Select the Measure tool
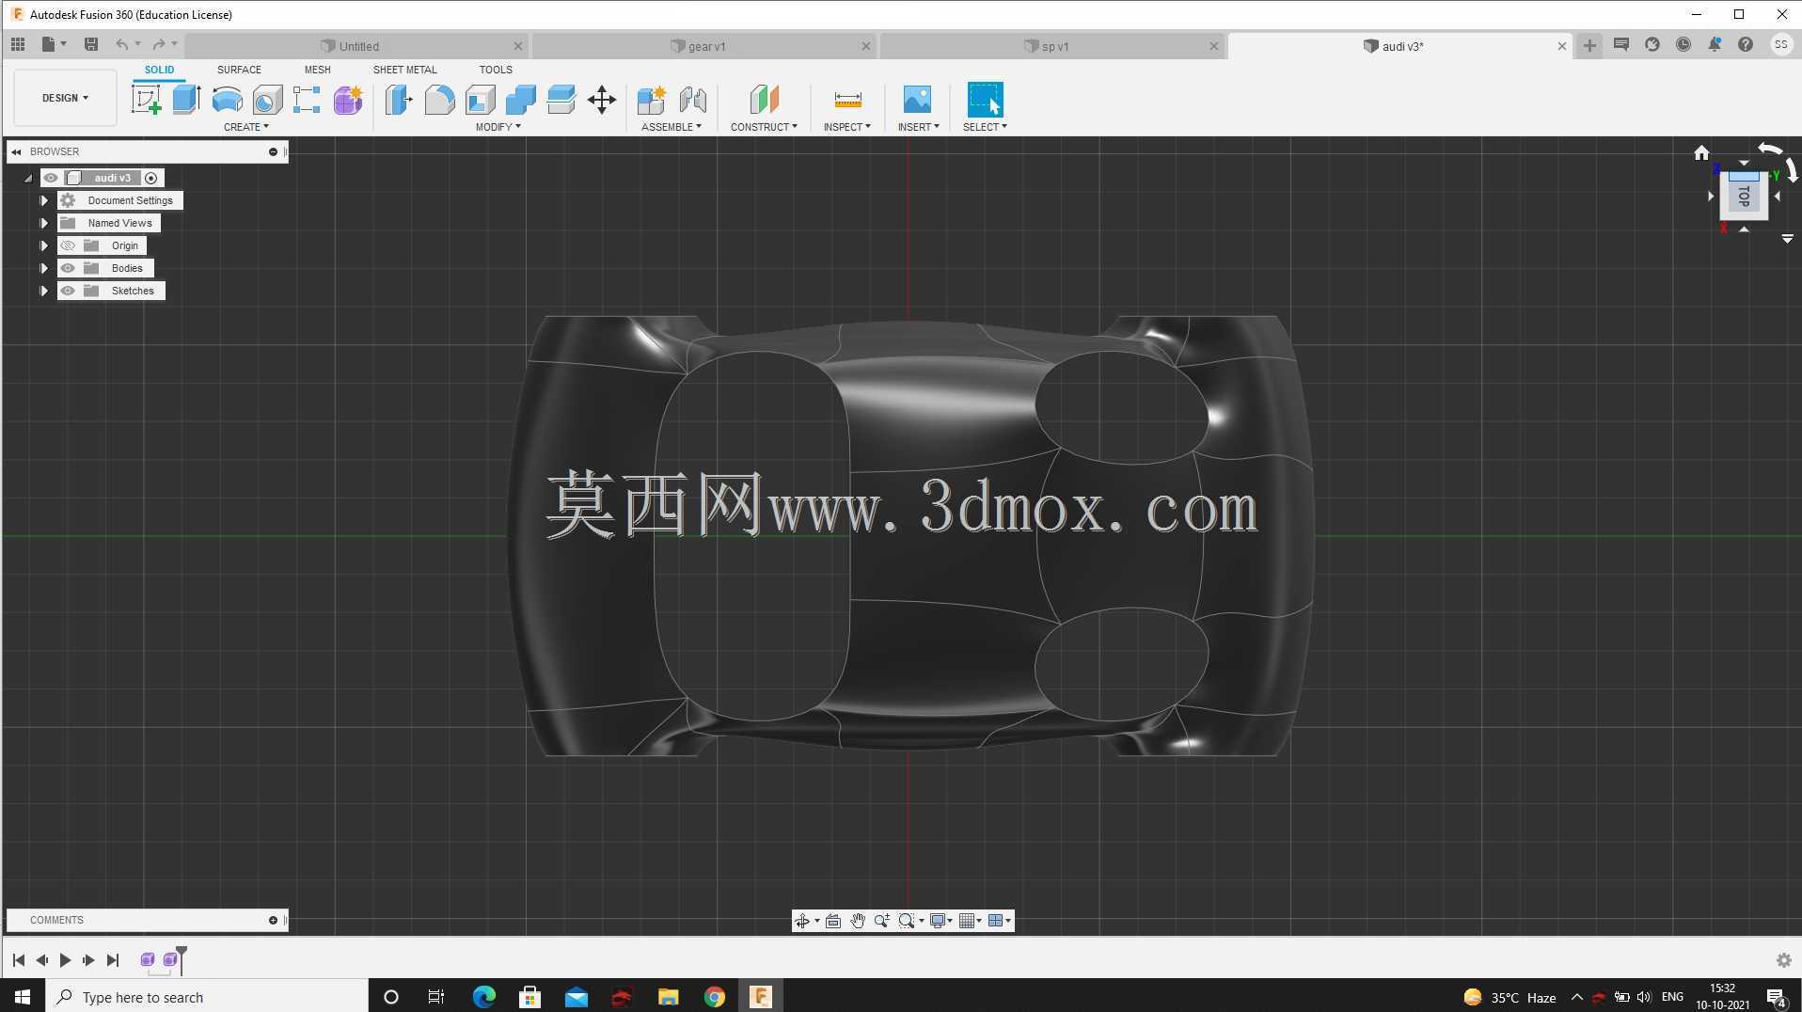Viewport: 1802px width, 1012px height. (x=847, y=100)
